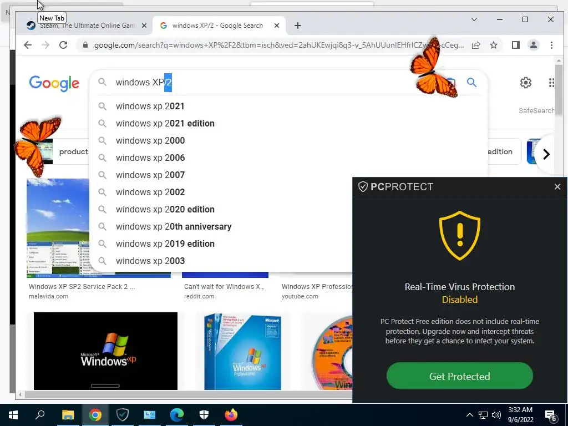Run search with the blue magnifier icon
The image size is (568, 426).
pos(471,83)
